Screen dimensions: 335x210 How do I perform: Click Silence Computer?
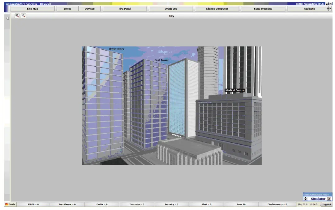click(217, 8)
